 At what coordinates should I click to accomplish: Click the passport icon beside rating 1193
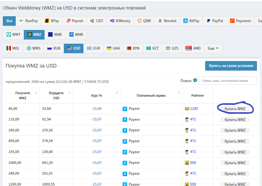pos(187,109)
